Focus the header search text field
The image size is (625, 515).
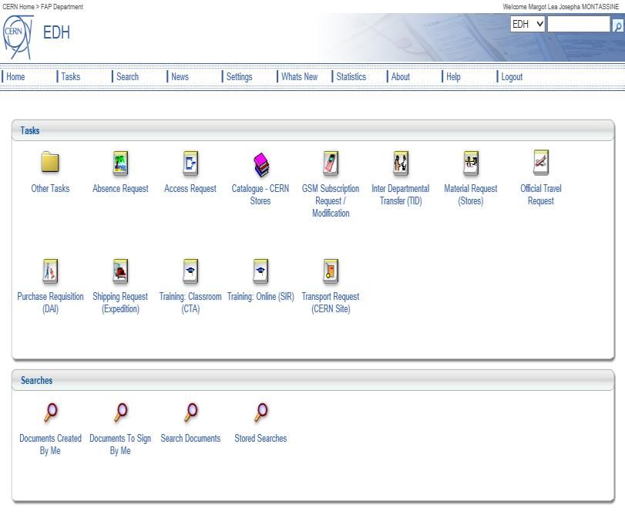pyautogui.click(x=579, y=24)
